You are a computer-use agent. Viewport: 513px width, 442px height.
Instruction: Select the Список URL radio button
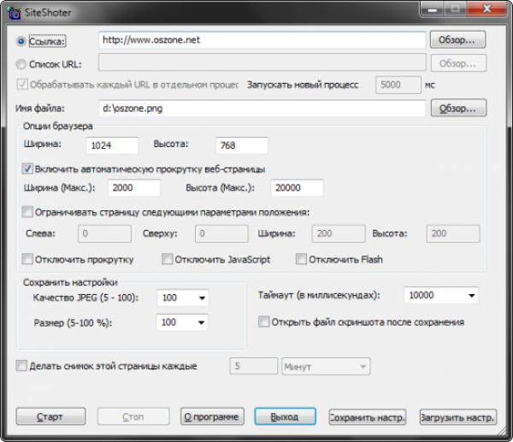tap(21, 64)
